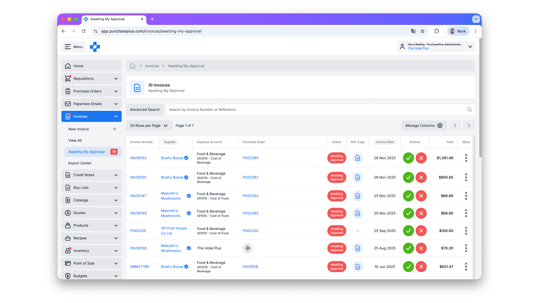The image size is (539, 303).
Task: Open more options for invoice INV00149
Action: (466, 213)
